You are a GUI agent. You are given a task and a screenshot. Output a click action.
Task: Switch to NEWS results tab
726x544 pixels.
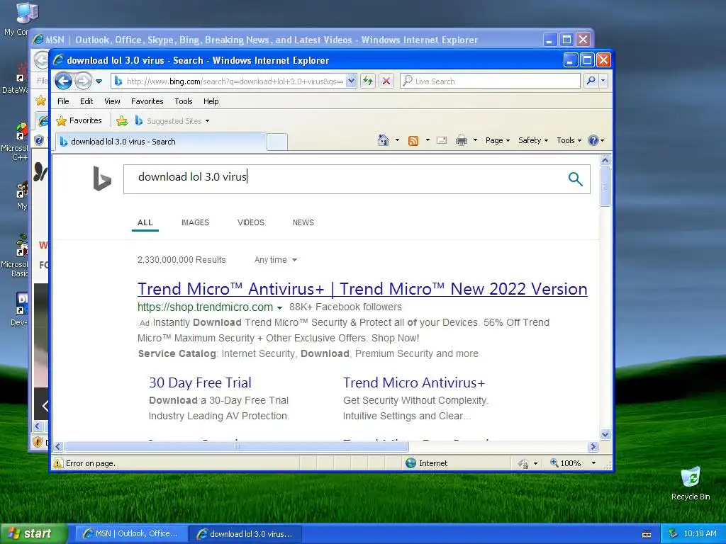pos(303,222)
